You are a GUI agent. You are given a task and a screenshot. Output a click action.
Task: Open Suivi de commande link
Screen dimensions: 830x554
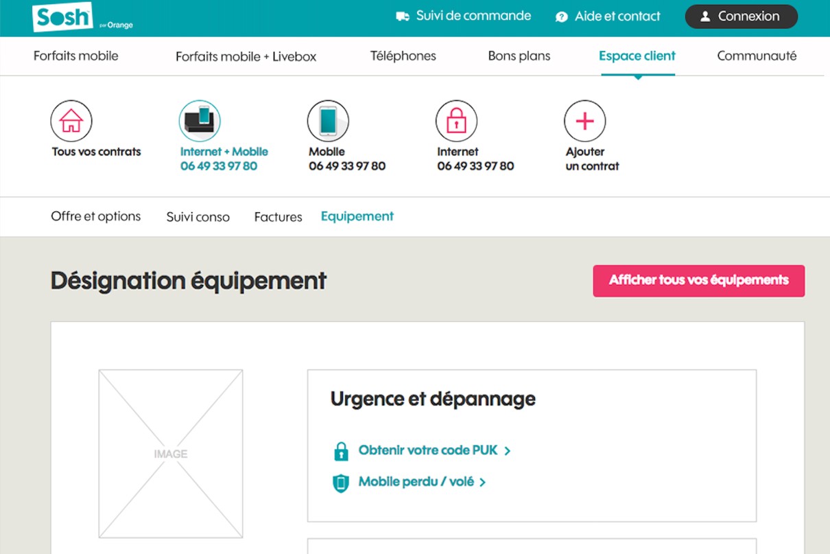[473, 16]
